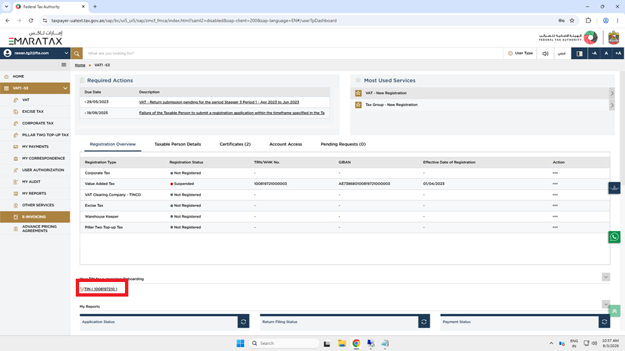Toggle the text-to-speech speaker icon
The image size is (625, 351).
point(545,53)
